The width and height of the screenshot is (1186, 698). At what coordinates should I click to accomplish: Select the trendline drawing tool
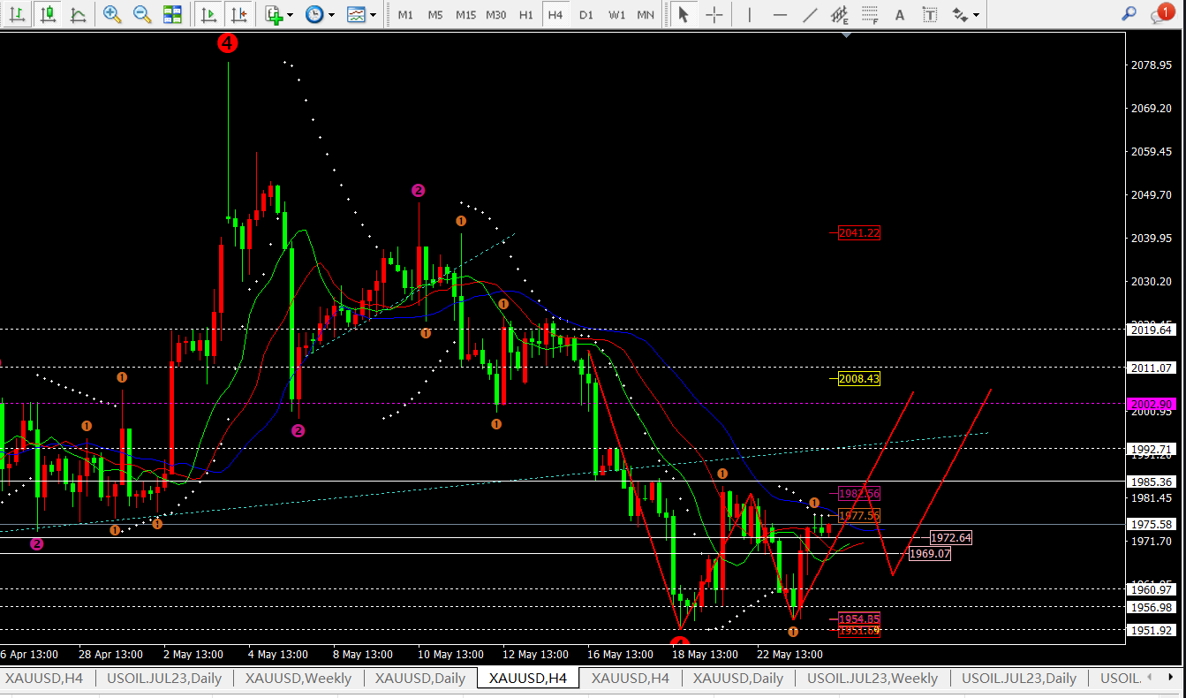[x=810, y=14]
